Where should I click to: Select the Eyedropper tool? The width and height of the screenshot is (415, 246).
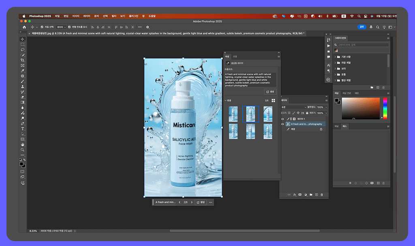tap(23, 71)
